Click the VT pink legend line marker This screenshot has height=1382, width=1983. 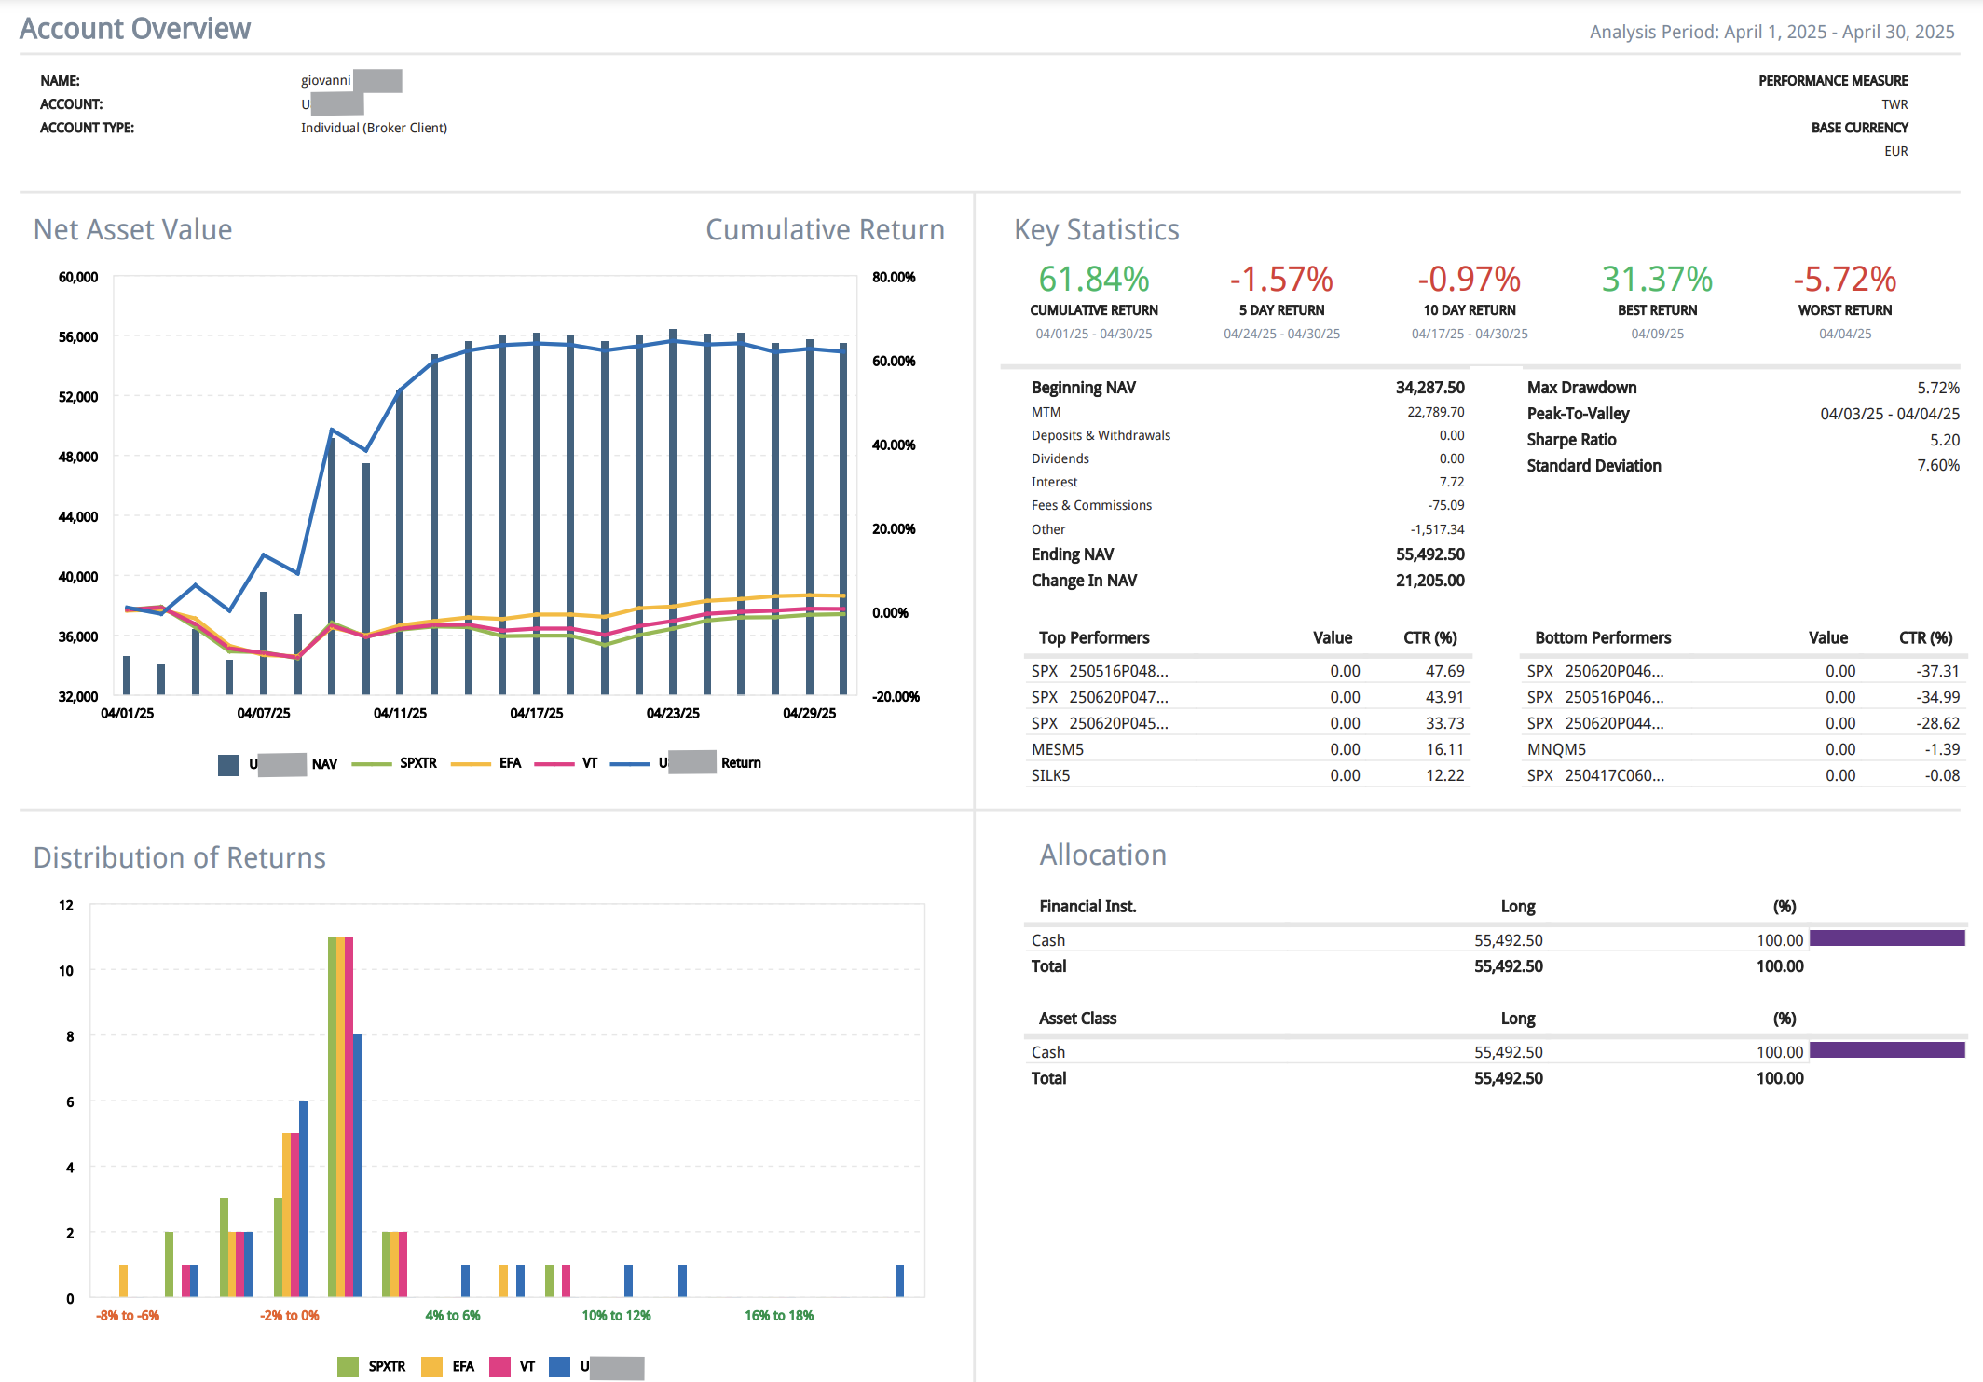click(554, 764)
